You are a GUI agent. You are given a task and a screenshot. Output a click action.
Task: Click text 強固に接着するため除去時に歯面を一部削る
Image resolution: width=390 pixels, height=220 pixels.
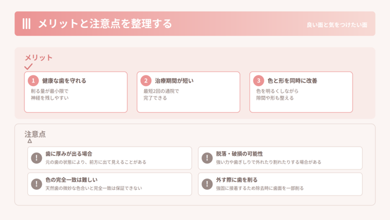(260, 188)
